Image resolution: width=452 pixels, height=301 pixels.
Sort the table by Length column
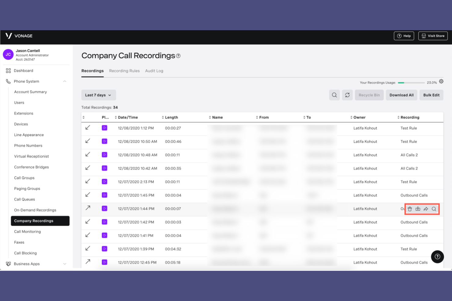click(x=163, y=117)
